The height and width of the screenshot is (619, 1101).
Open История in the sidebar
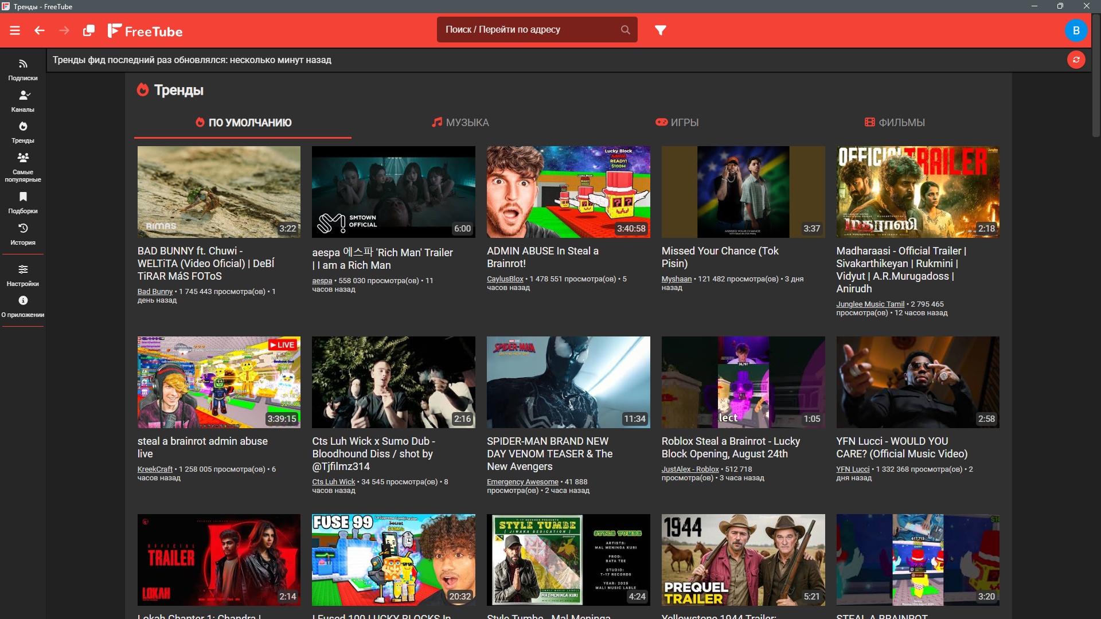pos(23,234)
